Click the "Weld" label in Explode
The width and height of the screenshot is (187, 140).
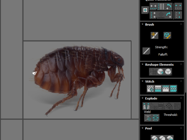(147, 112)
